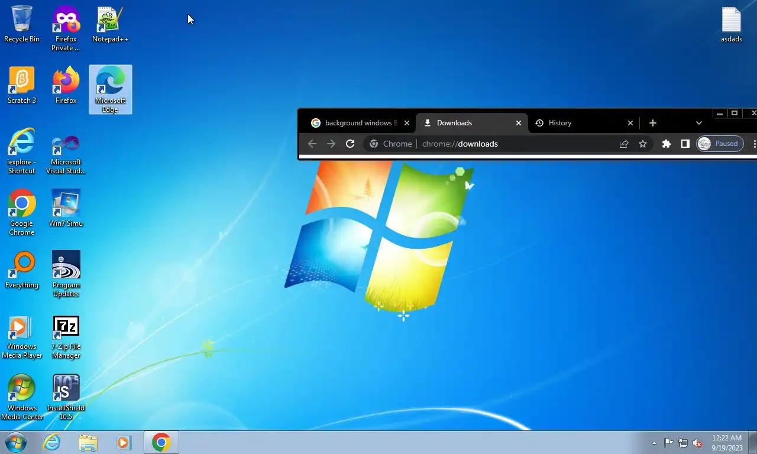Image resolution: width=757 pixels, height=454 pixels.
Task: Toggle Chrome's side panel button
Action: [685, 144]
